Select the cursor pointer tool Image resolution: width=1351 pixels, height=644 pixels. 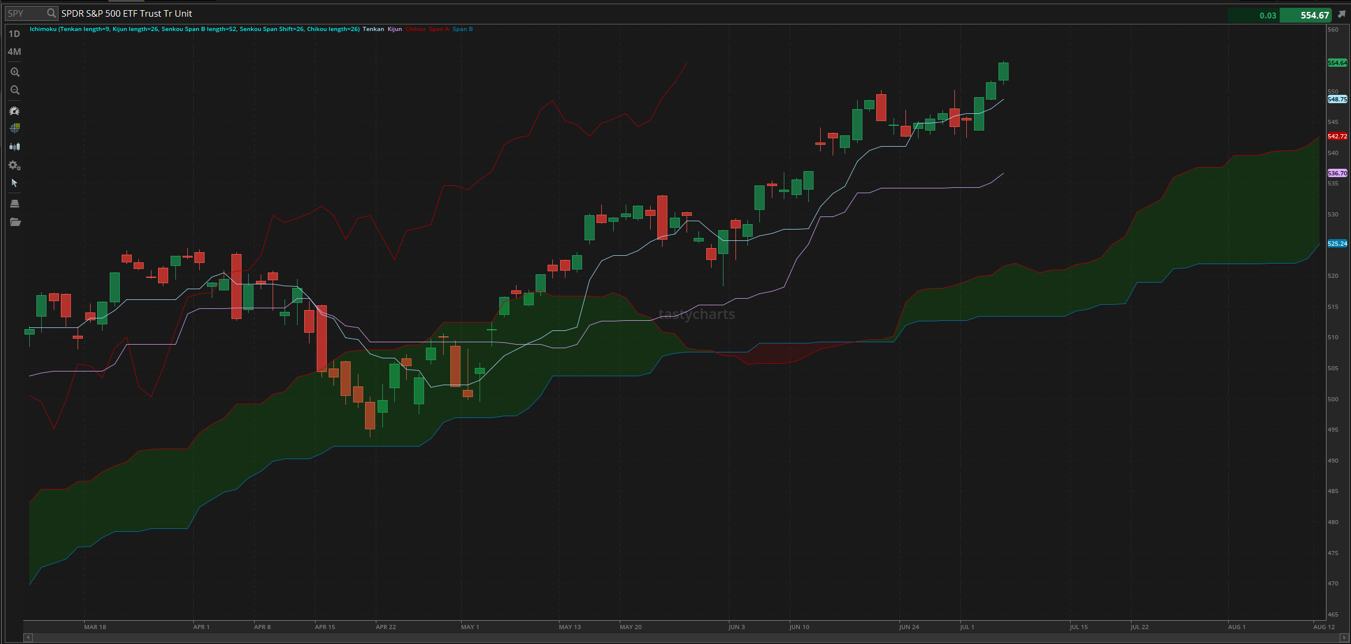(x=15, y=183)
